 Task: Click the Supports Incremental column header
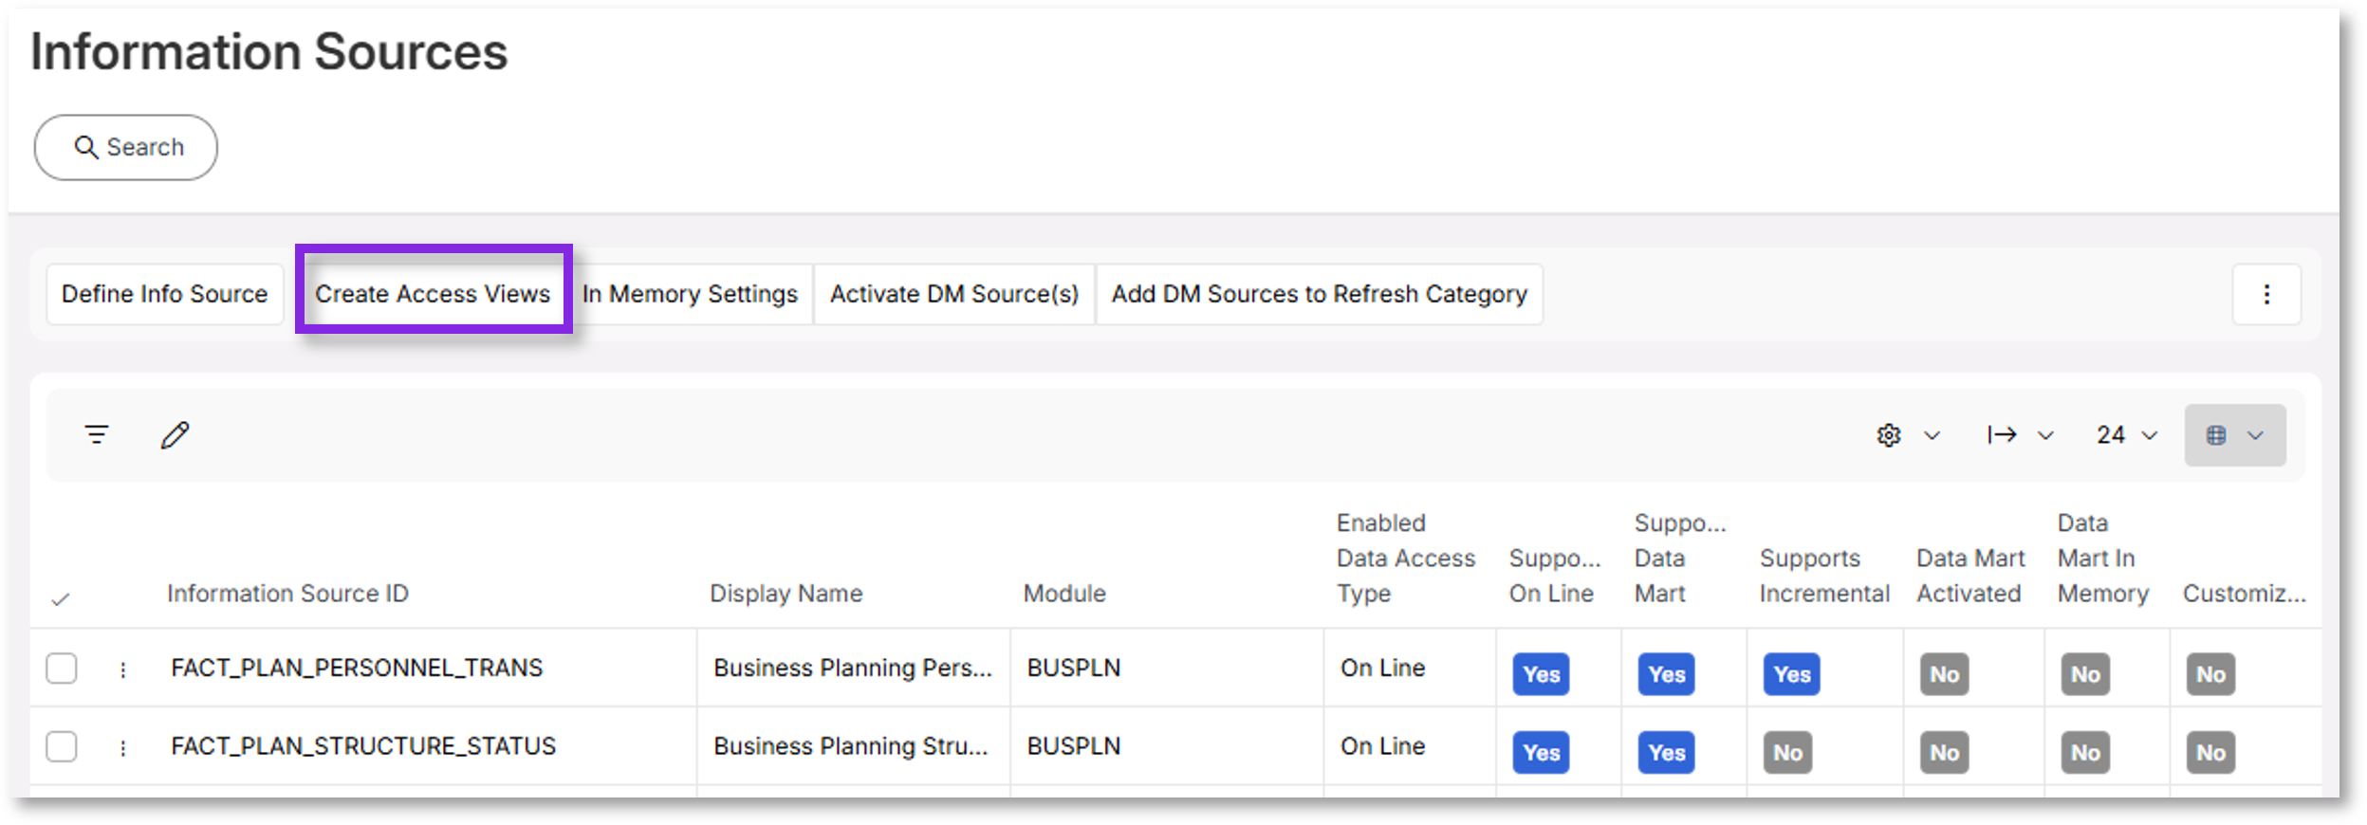tap(1824, 576)
